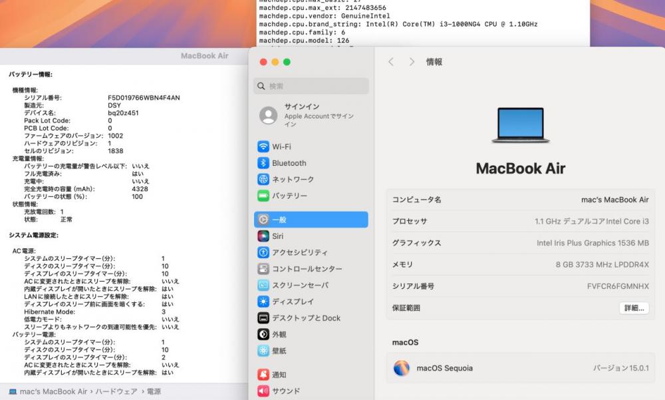Click the device name bq20z451
Viewport: 665px width, 400px height.
(123, 113)
